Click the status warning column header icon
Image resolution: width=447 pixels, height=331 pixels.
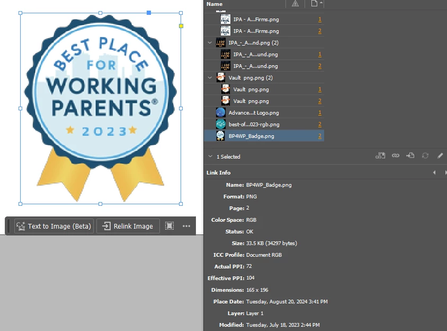[x=295, y=4]
